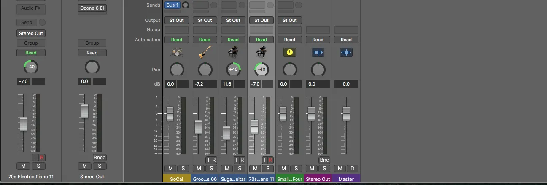Mute the SoCal channel
This screenshot has height=185, width=547.
(170, 169)
